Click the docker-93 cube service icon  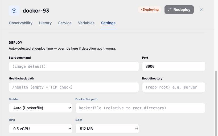[14, 11]
